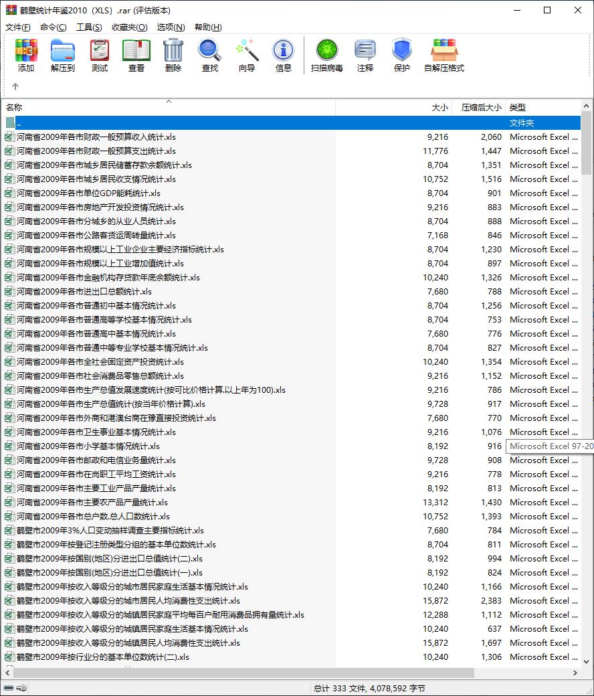Image resolution: width=594 pixels, height=696 pixels.
Task: Open the 命令(C) menu
Action: [54, 27]
